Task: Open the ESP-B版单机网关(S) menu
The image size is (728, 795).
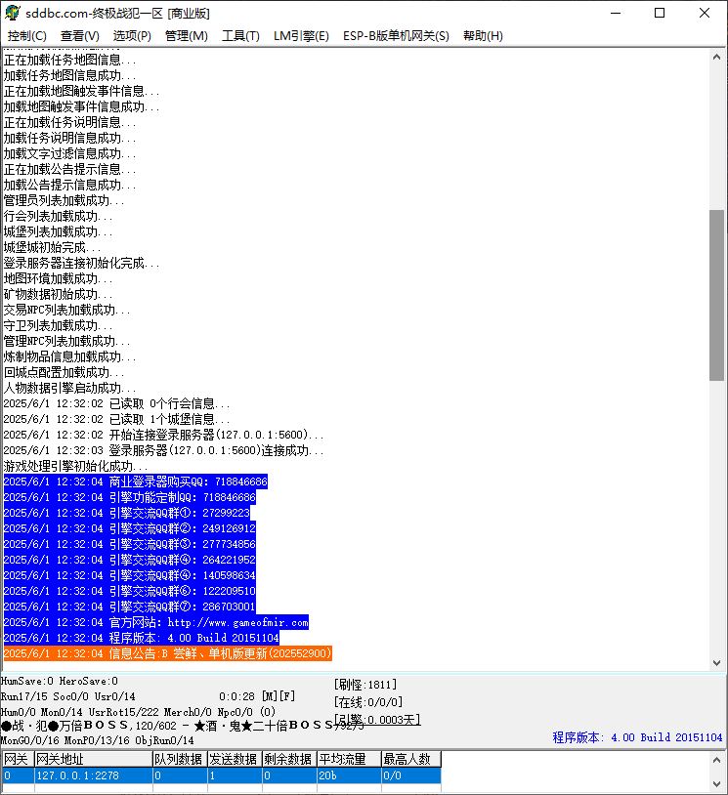Action: 396,36
